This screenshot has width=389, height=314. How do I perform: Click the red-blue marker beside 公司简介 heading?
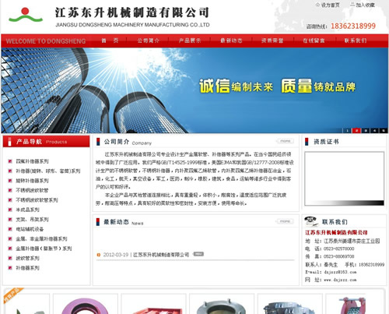pos(98,142)
